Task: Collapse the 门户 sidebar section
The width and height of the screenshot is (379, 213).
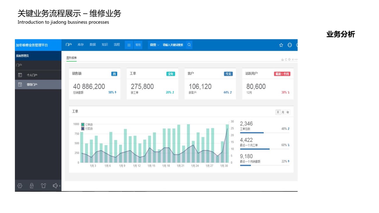Action: (19, 65)
